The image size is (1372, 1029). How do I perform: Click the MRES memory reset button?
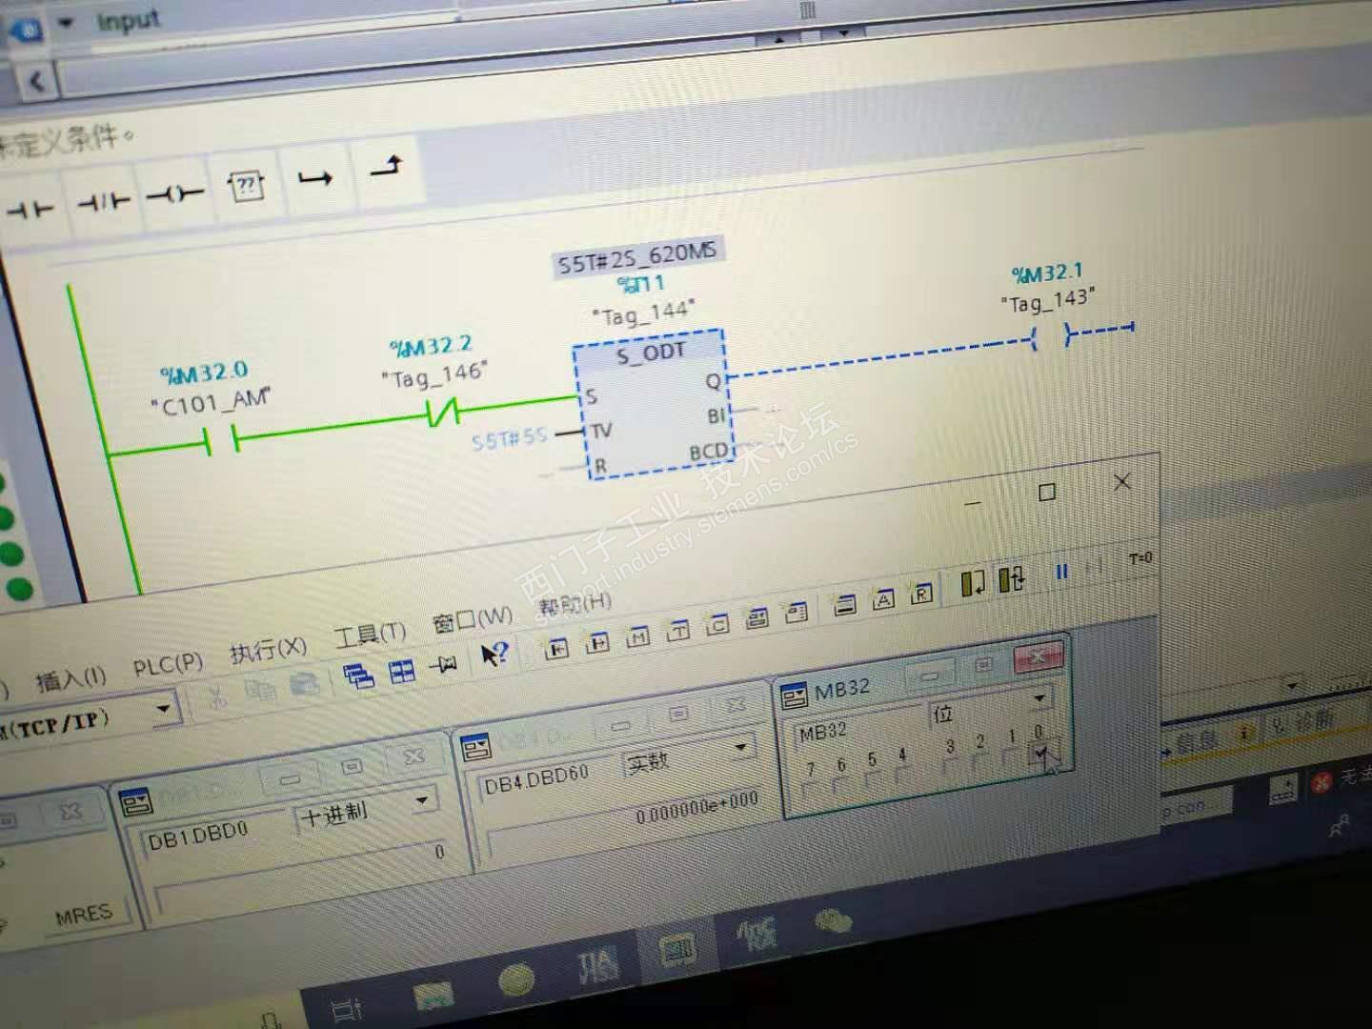click(83, 917)
